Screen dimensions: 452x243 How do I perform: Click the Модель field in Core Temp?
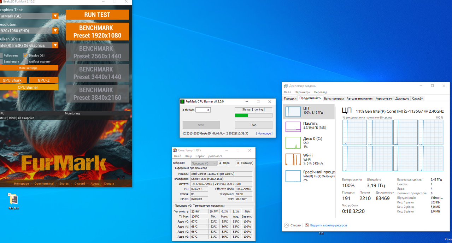tap(222, 174)
